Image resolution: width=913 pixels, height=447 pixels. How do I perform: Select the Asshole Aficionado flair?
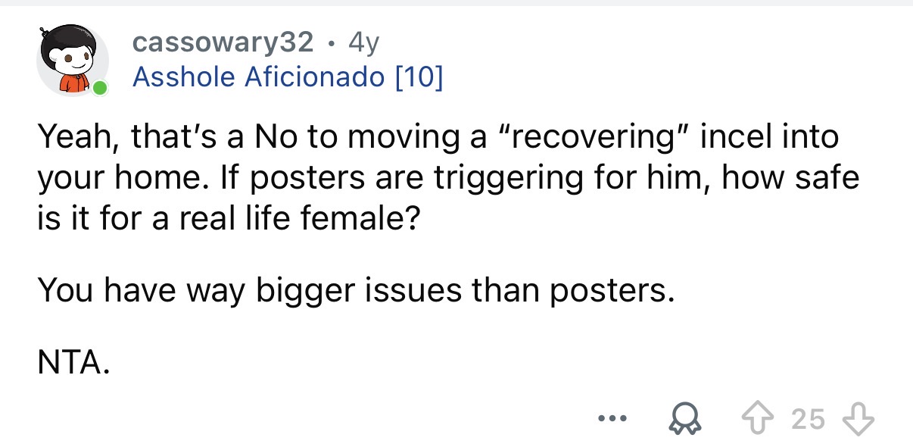pos(257,77)
